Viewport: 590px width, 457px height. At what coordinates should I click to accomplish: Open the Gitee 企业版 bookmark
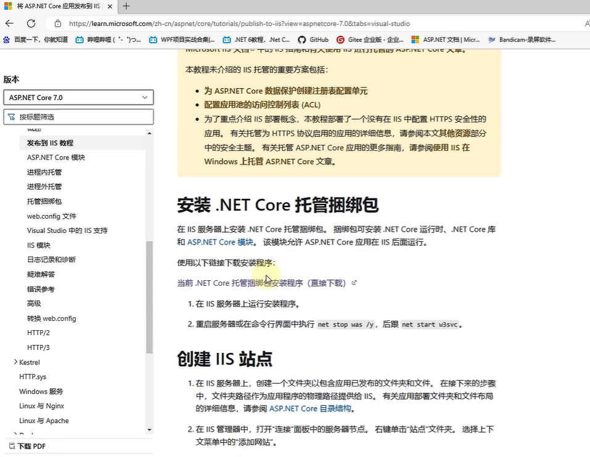coord(370,39)
